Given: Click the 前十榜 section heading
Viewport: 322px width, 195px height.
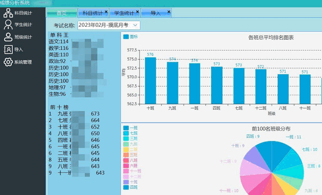Looking at the screenshot, I should 59,107.
